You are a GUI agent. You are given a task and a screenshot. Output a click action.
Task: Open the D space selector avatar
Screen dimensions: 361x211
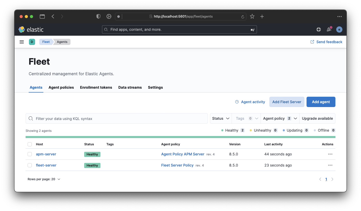(x=32, y=42)
